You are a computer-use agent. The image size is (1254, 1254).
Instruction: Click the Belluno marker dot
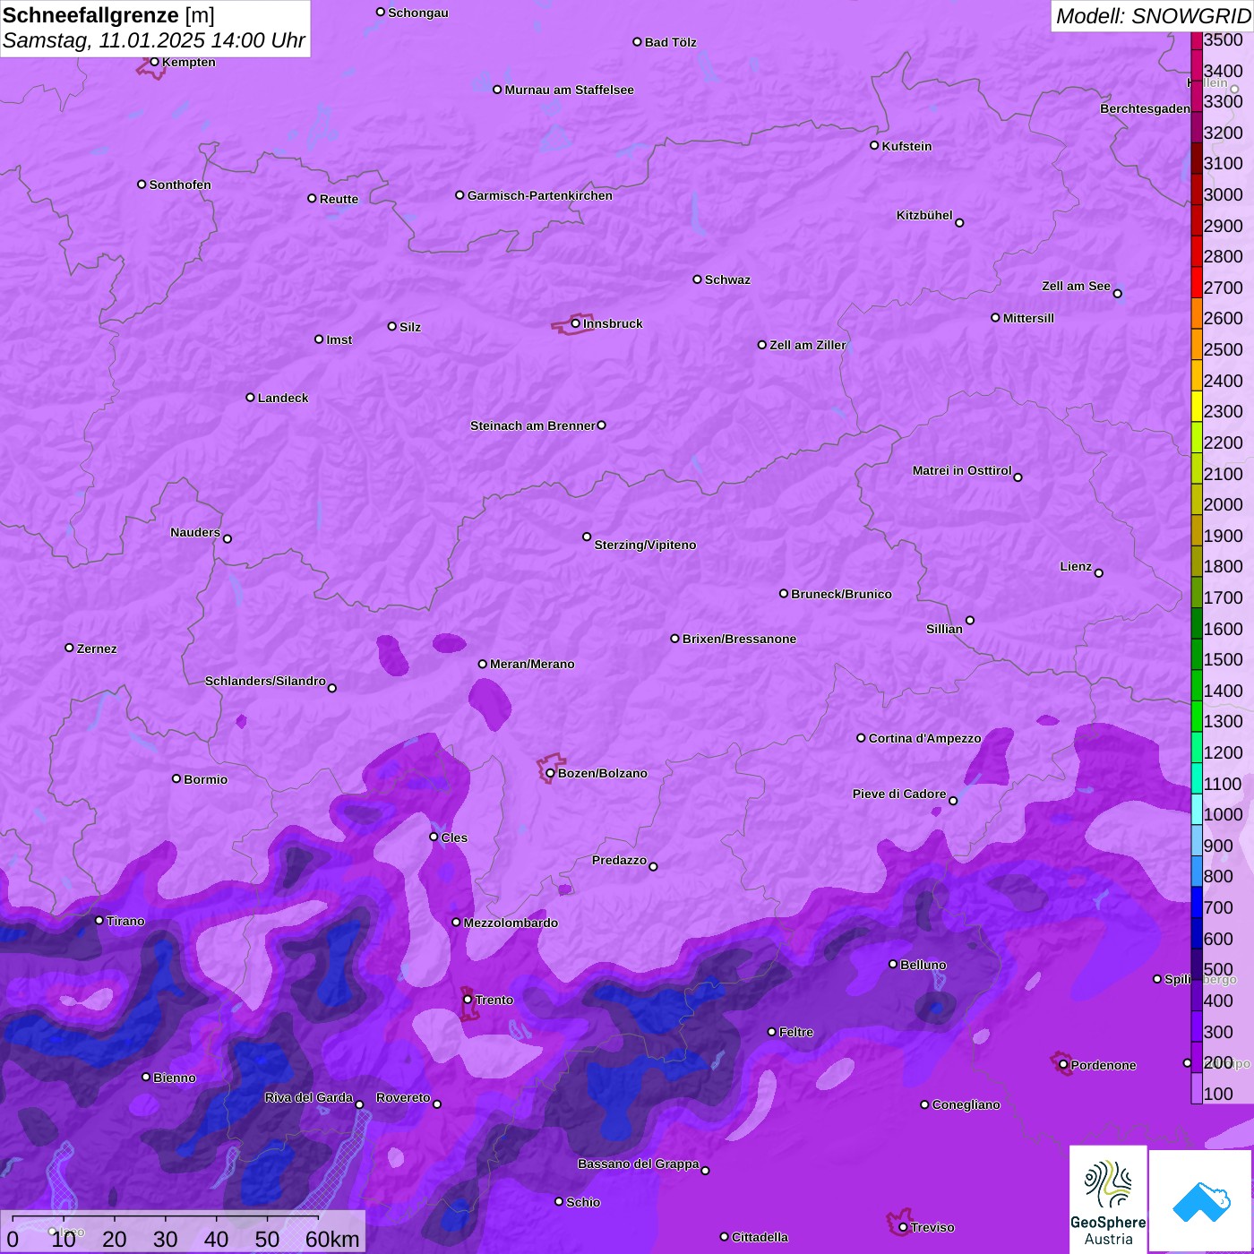pyautogui.click(x=893, y=964)
